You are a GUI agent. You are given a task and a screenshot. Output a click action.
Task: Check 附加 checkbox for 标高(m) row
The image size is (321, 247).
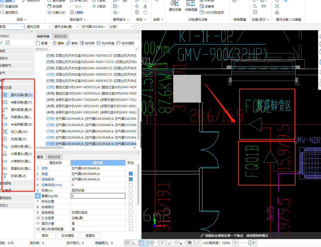131,190
